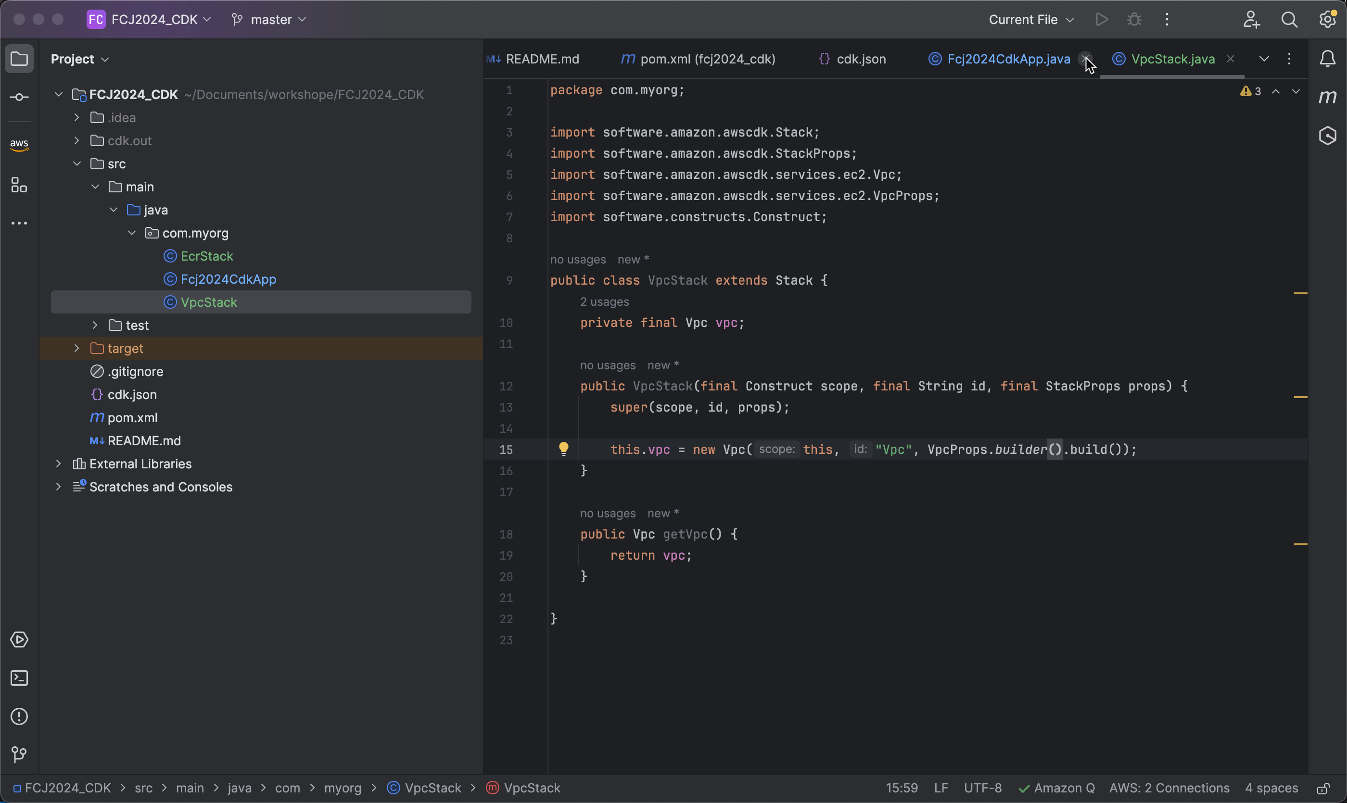
Task: Open the Notifications bell
Action: click(1327, 59)
